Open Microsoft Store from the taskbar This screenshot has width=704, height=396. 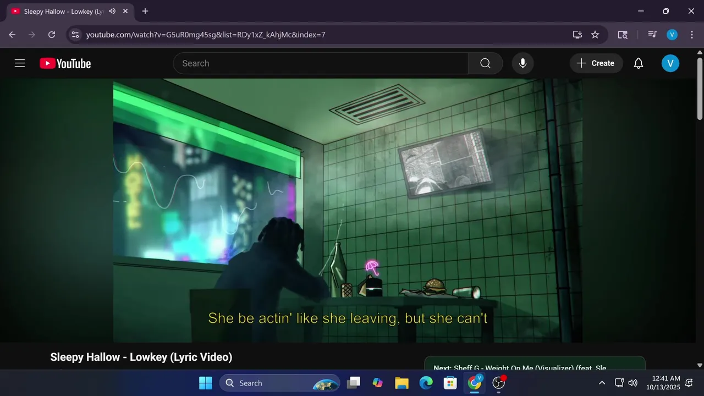tap(450, 383)
